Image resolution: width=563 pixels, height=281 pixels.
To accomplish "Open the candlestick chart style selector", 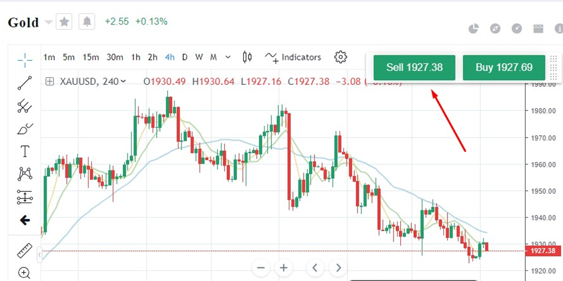I will pos(247,57).
